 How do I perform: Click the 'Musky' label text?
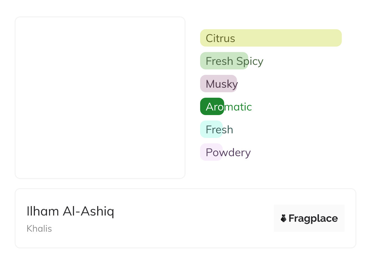point(221,84)
